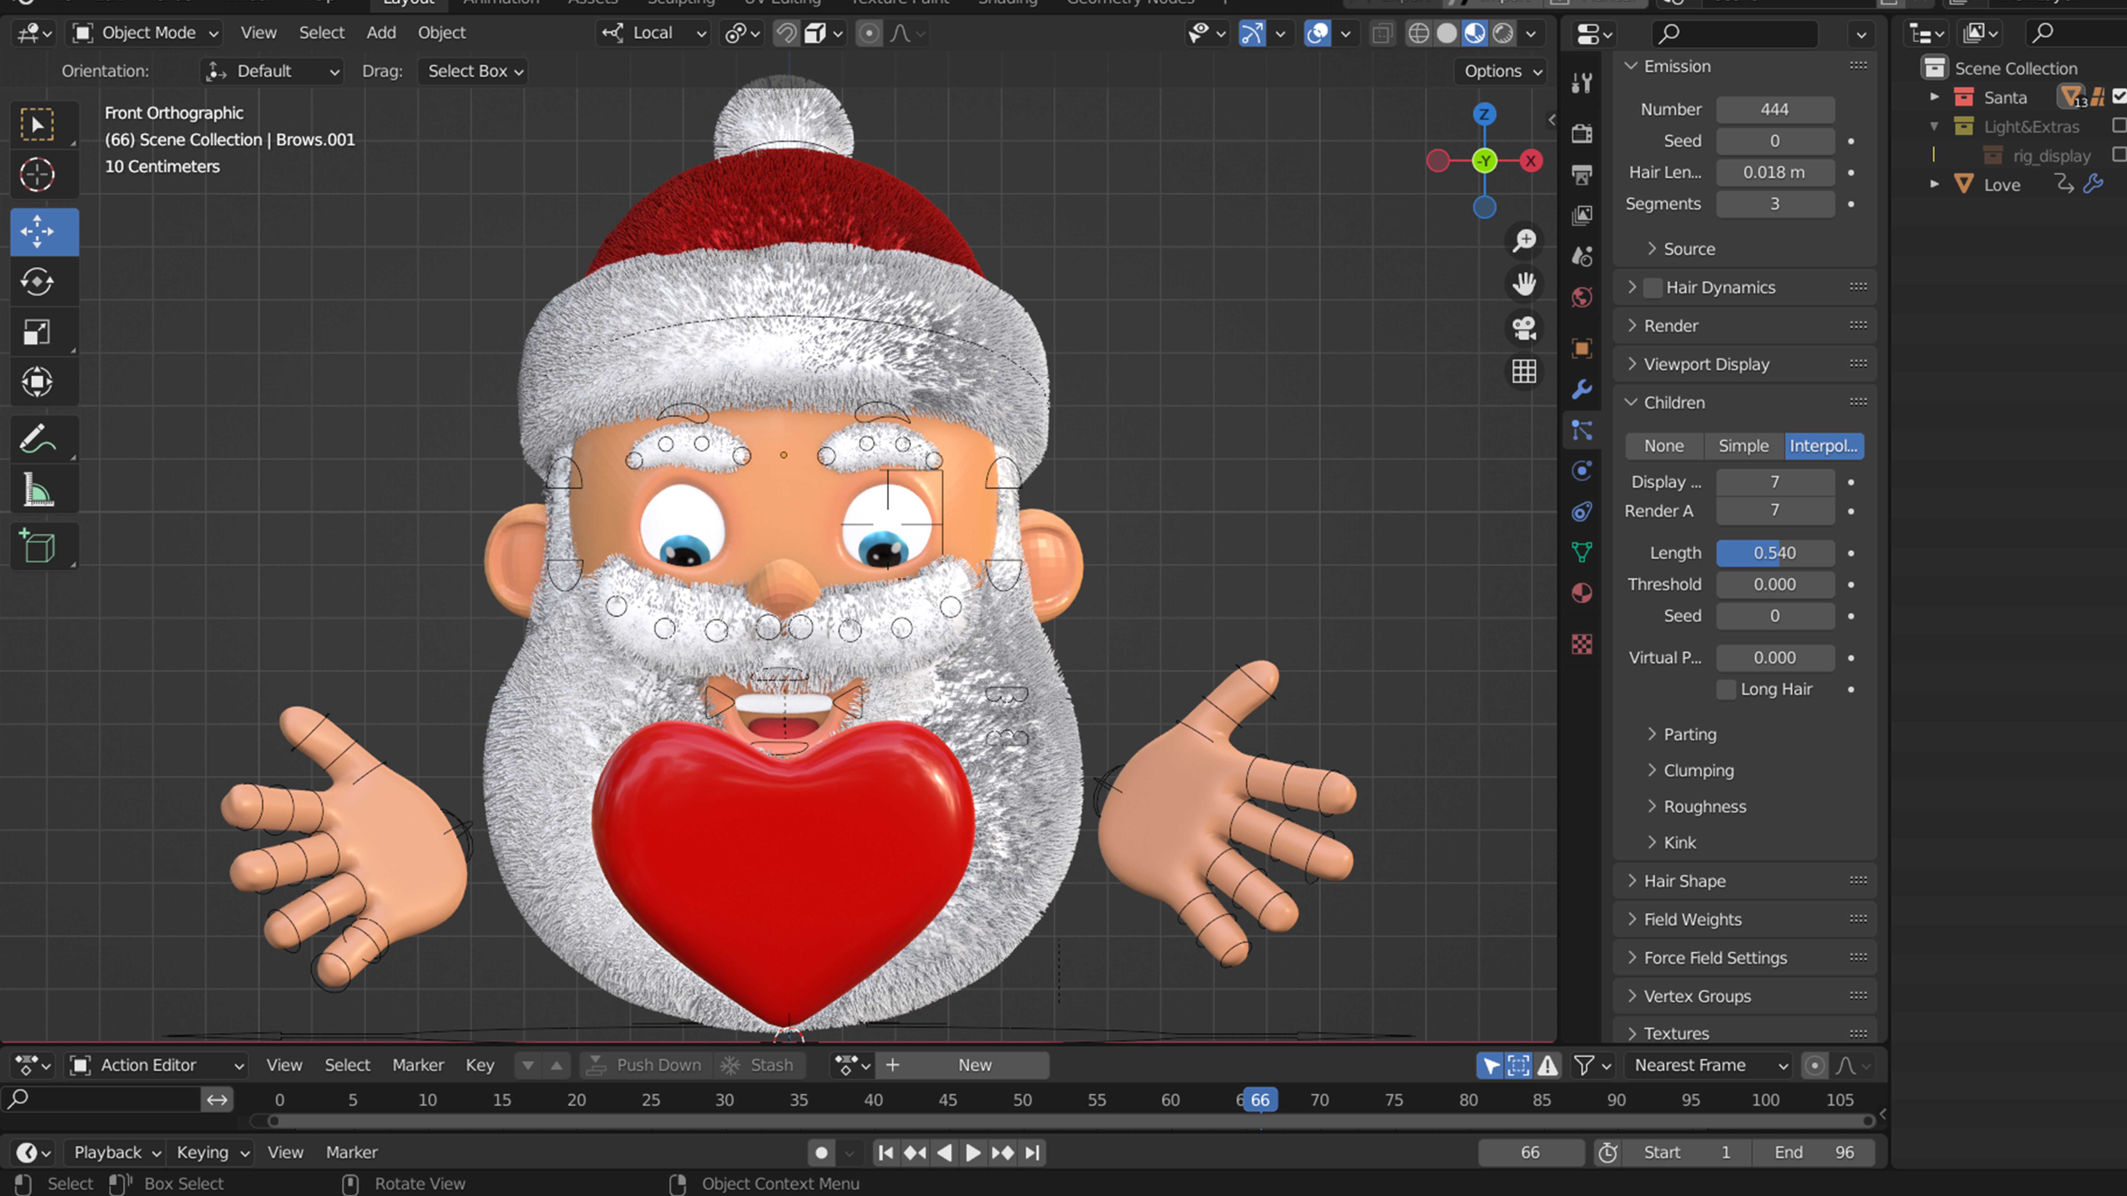Open the Action Editor Marker menu
The width and height of the screenshot is (2127, 1196).
pyautogui.click(x=418, y=1065)
